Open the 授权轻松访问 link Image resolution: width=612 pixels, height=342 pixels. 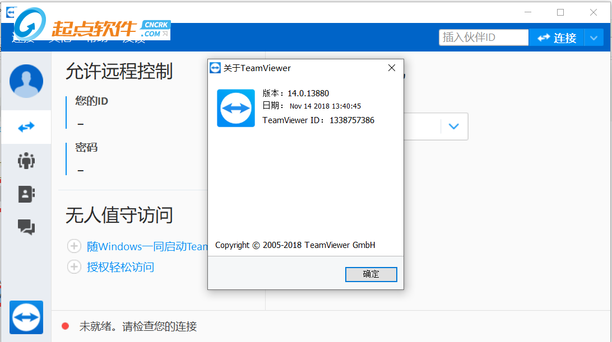click(x=120, y=267)
